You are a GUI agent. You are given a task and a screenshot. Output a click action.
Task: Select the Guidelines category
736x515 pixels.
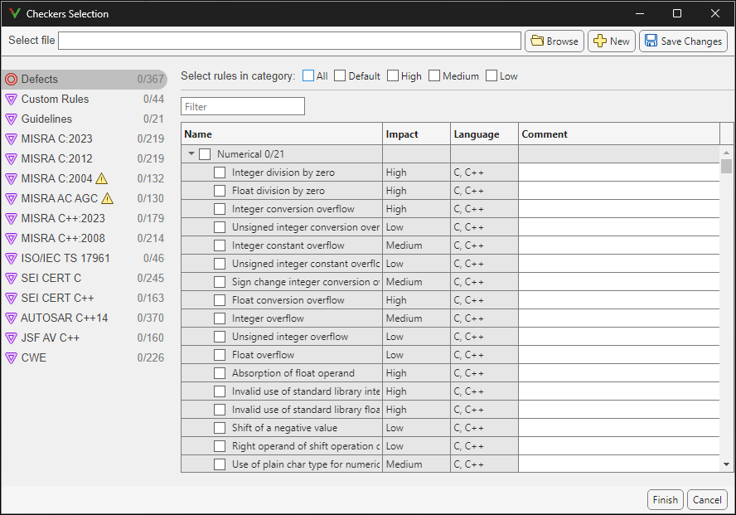click(50, 119)
